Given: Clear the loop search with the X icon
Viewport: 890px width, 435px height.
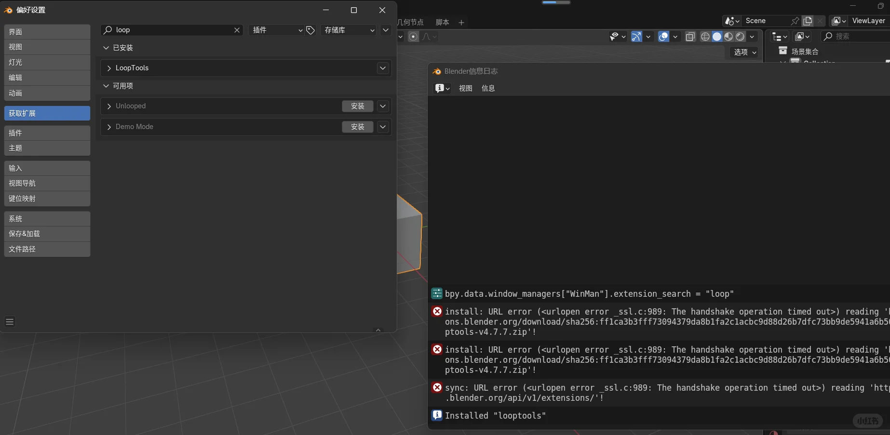Looking at the screenshot, I should [236, 30].
